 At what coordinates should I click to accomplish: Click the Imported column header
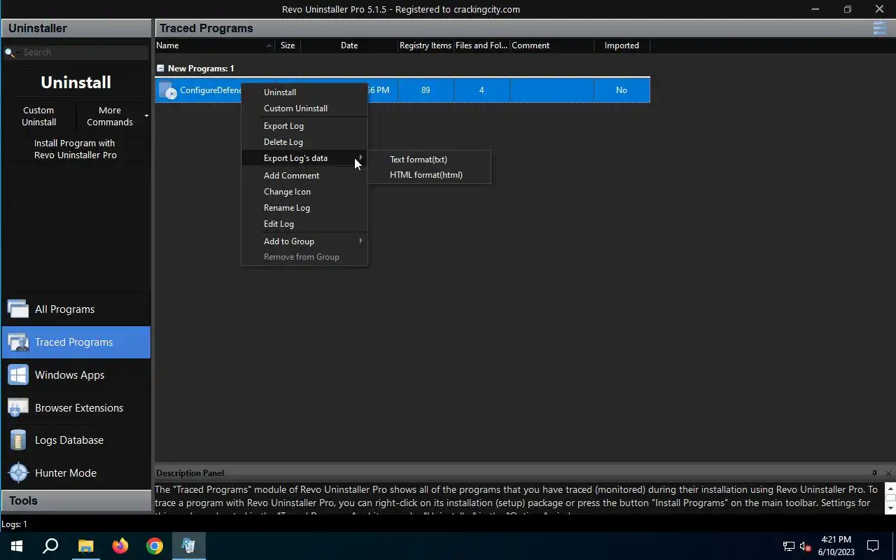tap(622, 45)
